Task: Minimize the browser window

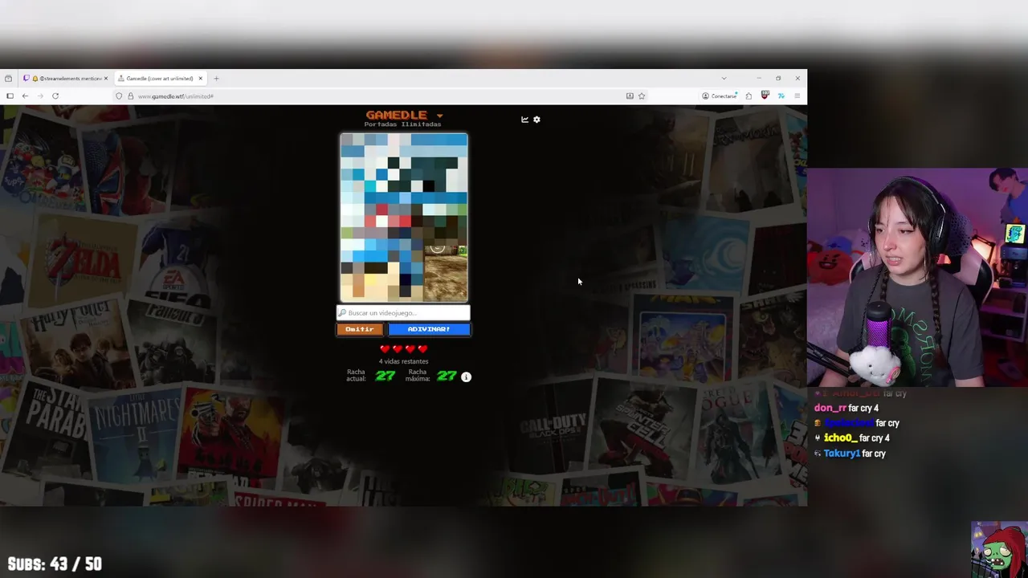Action: 758,79
